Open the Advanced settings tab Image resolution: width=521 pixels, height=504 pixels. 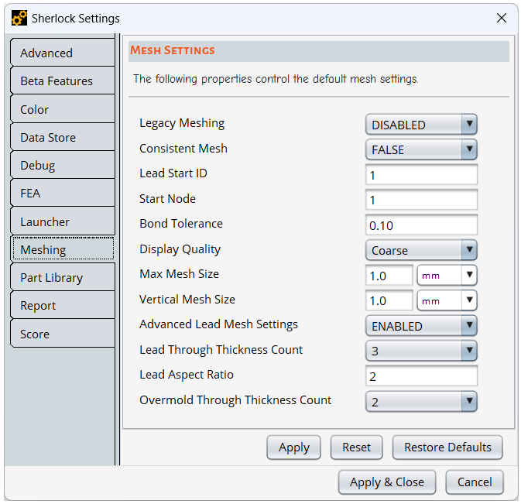(x=63, y=53)
